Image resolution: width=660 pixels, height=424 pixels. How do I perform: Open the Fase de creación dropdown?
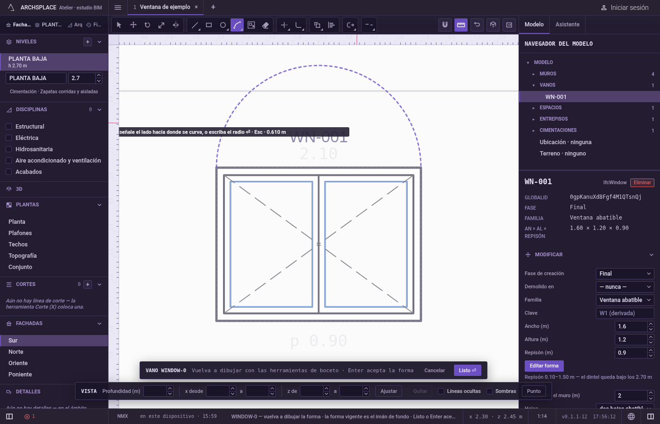point(625,274)
